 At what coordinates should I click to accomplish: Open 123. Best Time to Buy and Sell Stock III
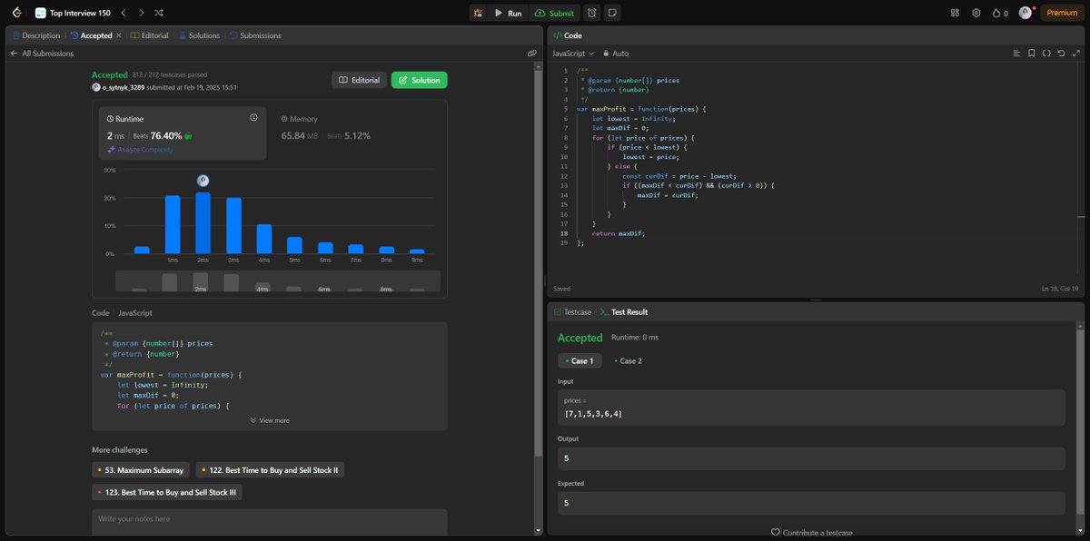click(167, 492)
